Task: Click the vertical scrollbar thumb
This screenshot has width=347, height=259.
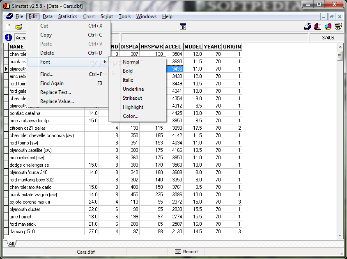Action: (340, 56)
